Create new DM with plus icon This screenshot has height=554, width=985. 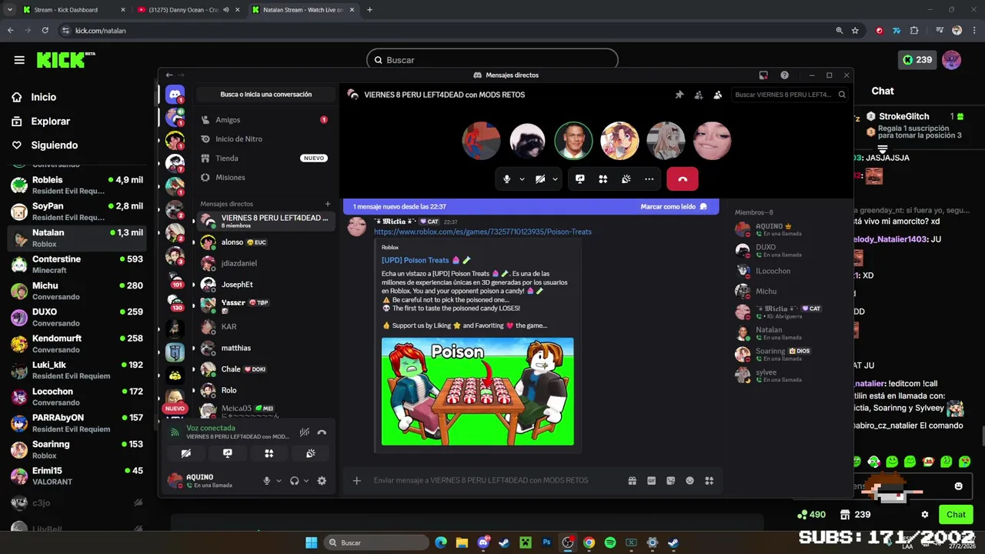pos(328,204)
